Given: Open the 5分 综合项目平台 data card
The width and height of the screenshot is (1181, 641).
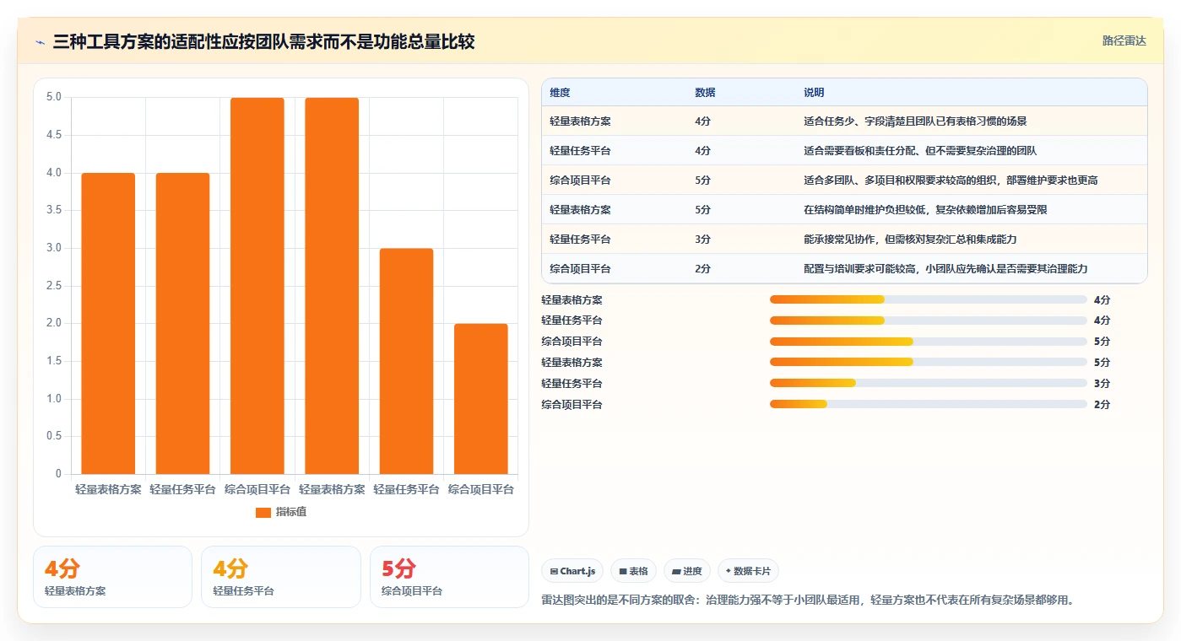Looking at the screenshot, I should pos(449,577).
